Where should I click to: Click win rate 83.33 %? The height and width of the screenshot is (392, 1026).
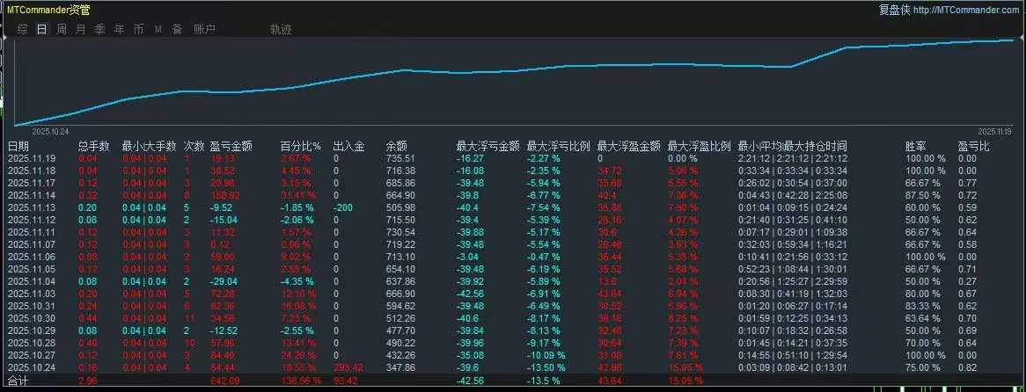[923, 307]
